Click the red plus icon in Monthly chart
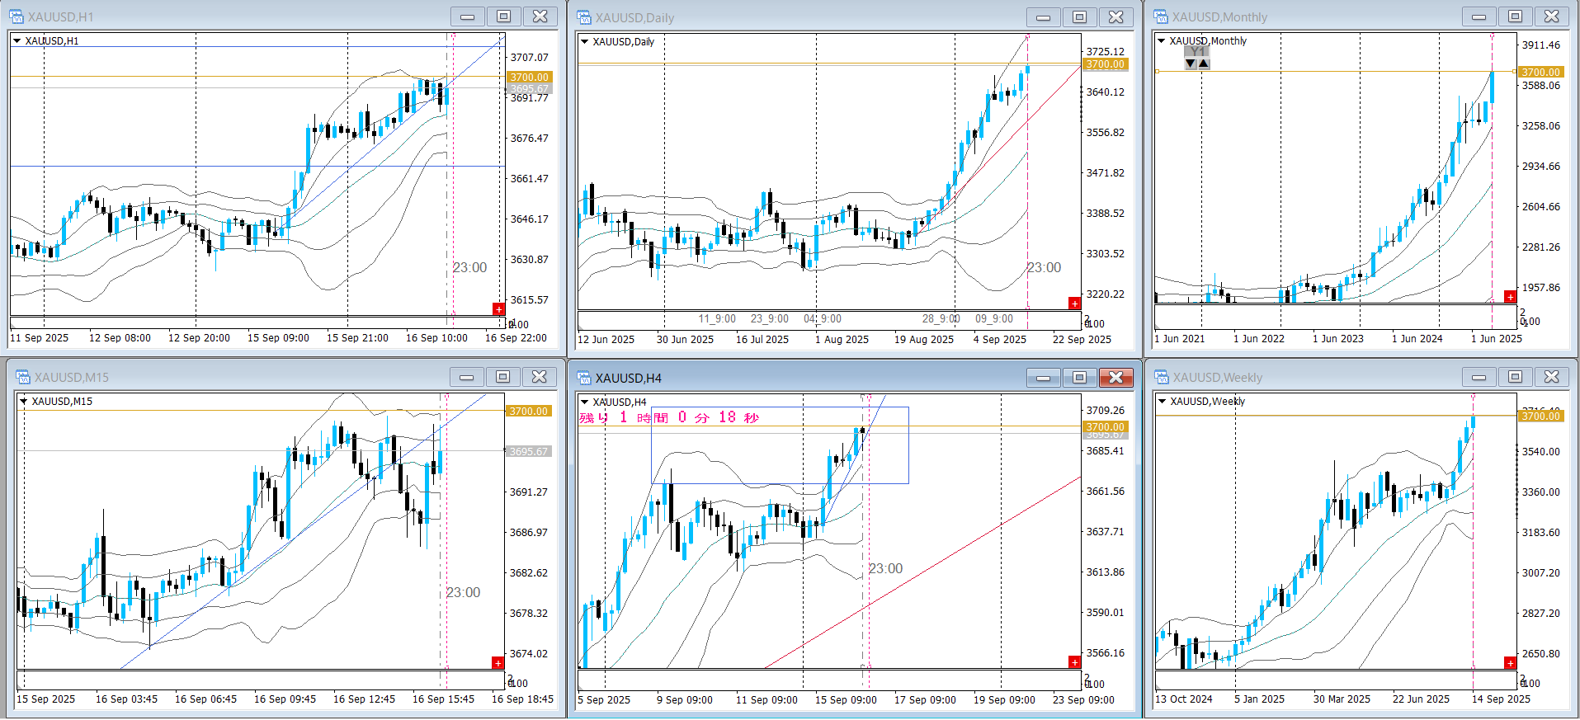This screenshot has width=1580, height=720. (x=1510, y=297)
